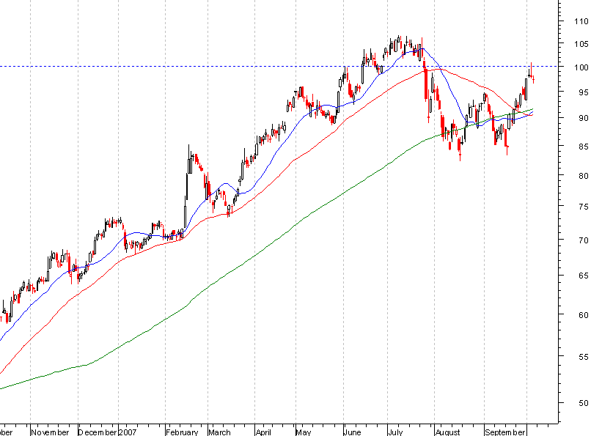Select the 85 value on the price scale
This screenshot has height=436, width=591.
pos(584,146)
